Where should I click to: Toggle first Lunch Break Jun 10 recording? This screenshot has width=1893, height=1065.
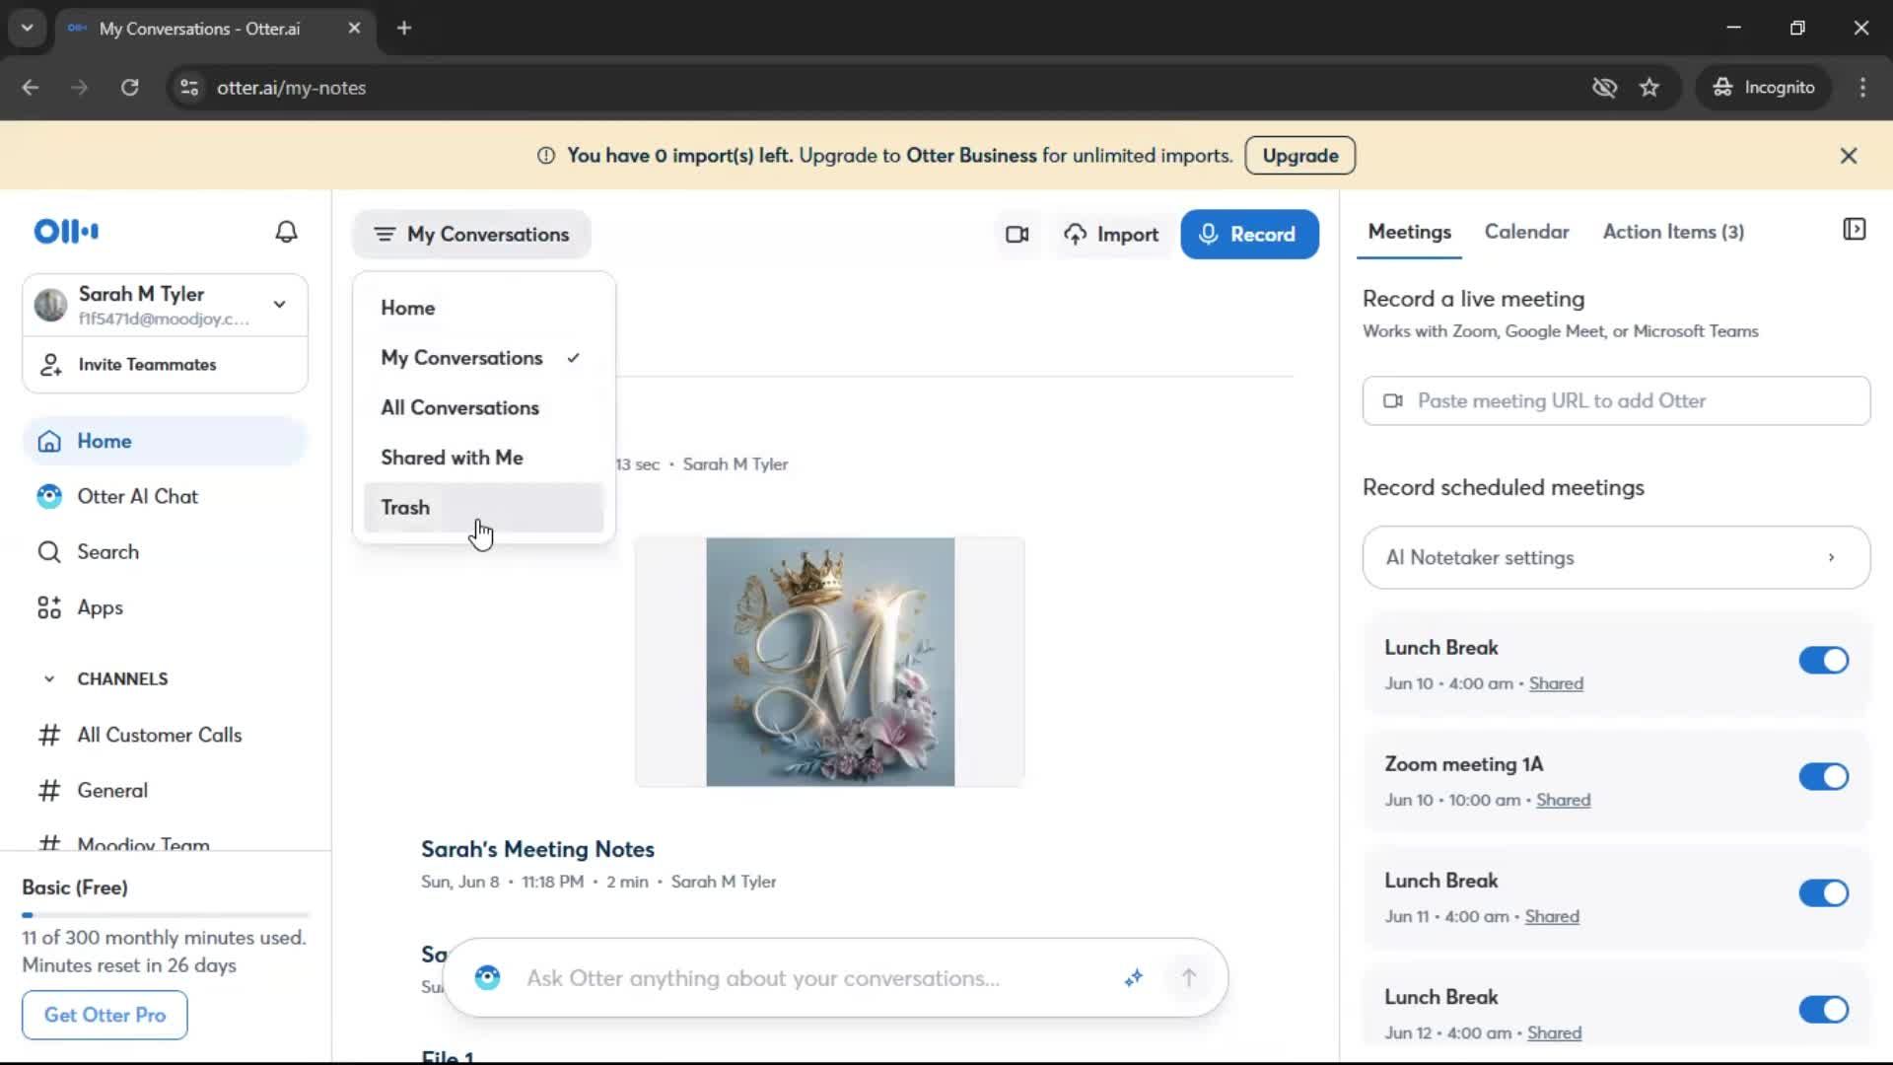[1823, 661]
